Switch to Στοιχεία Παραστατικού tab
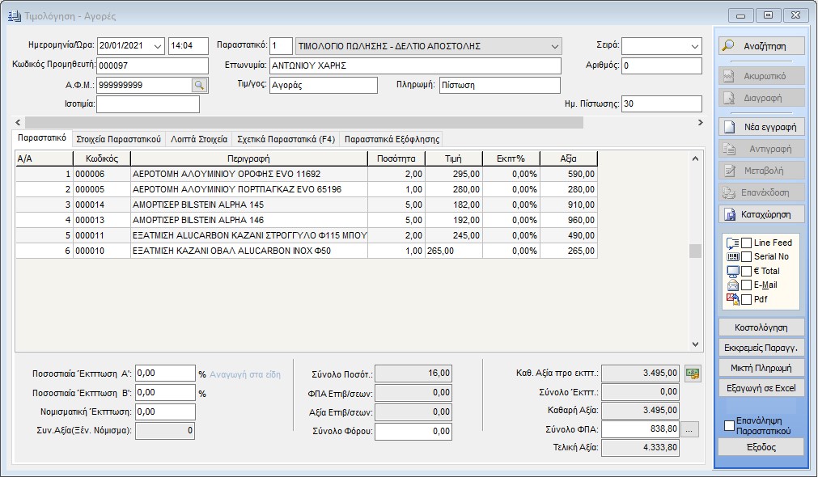818x477 pixels. coord(118,139)
